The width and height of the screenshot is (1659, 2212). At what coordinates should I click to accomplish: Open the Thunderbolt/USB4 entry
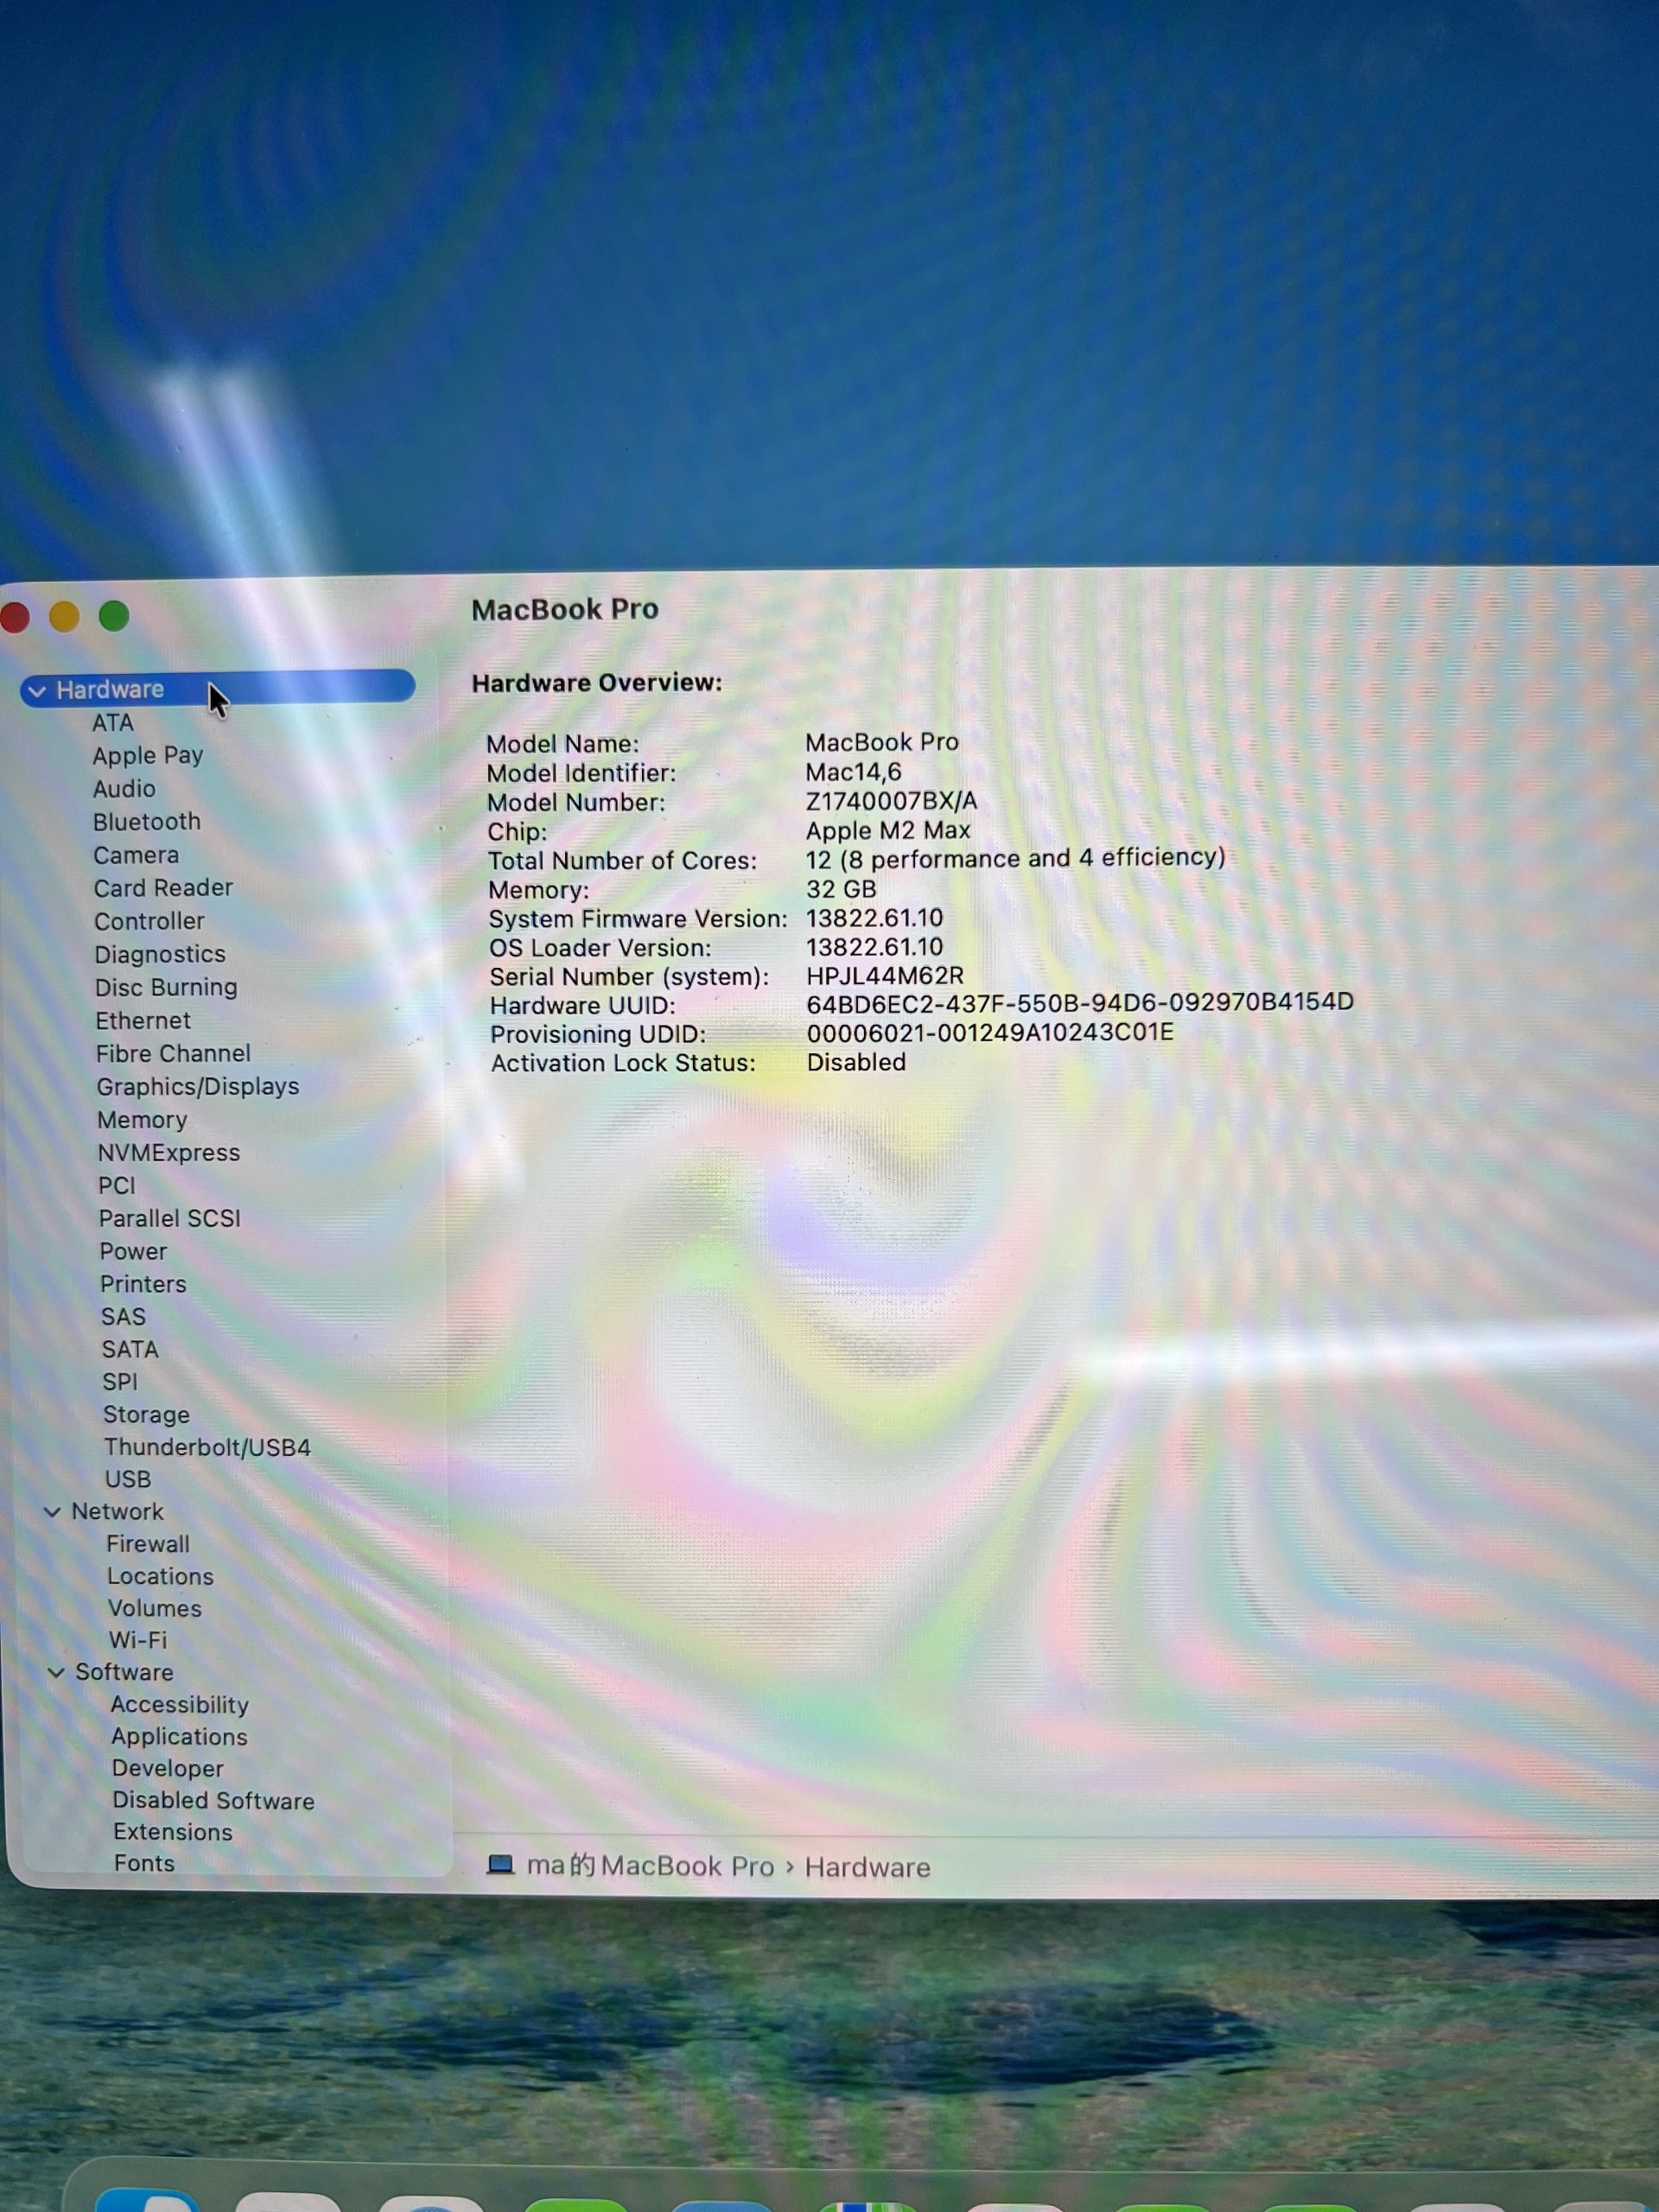click(x=207, y=1447)
